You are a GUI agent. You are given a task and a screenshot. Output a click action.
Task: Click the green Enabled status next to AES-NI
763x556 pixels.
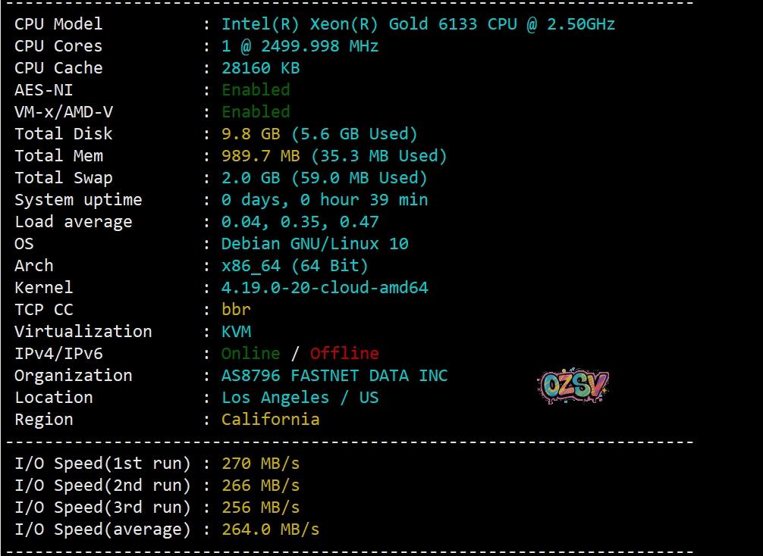point(256,90)
